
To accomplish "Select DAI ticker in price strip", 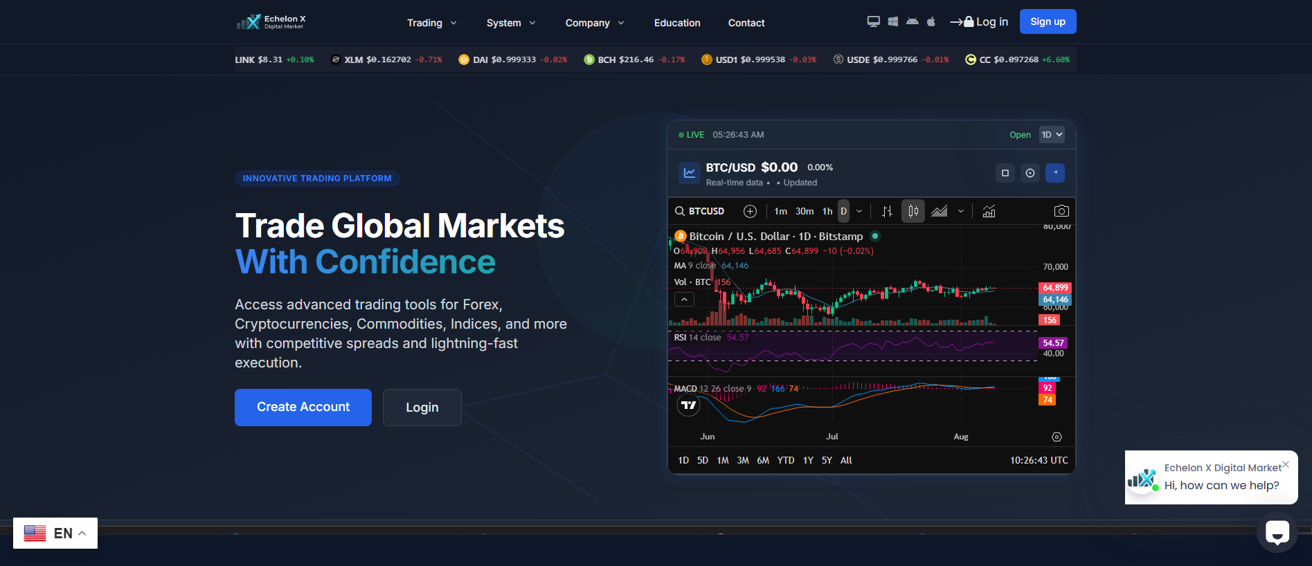I will click(512, 60).
